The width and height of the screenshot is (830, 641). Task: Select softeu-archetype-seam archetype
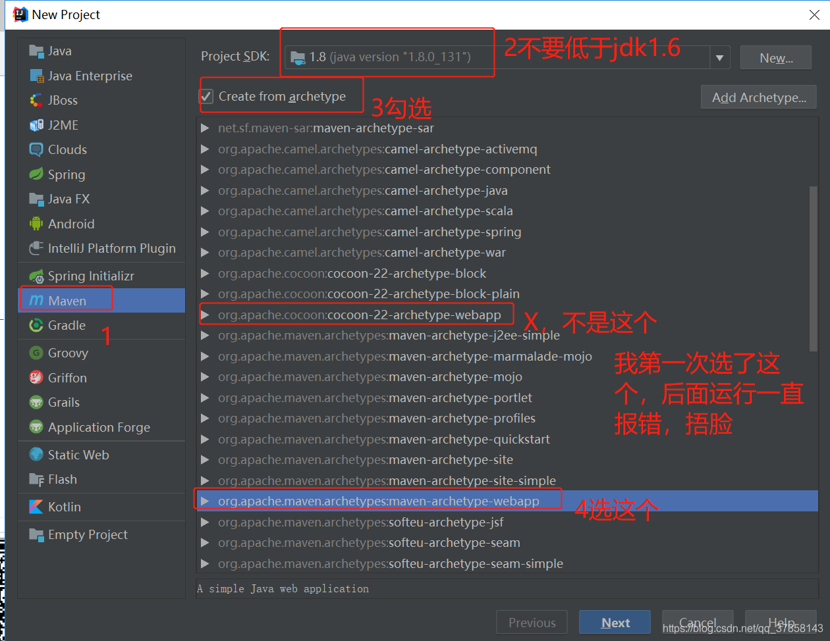[370, 543]
